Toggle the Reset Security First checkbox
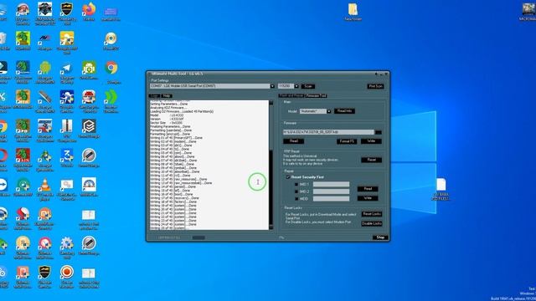Image resolution: width=536 pixels, height=301 pixels. pyautogui.click(x=287, y=177)
